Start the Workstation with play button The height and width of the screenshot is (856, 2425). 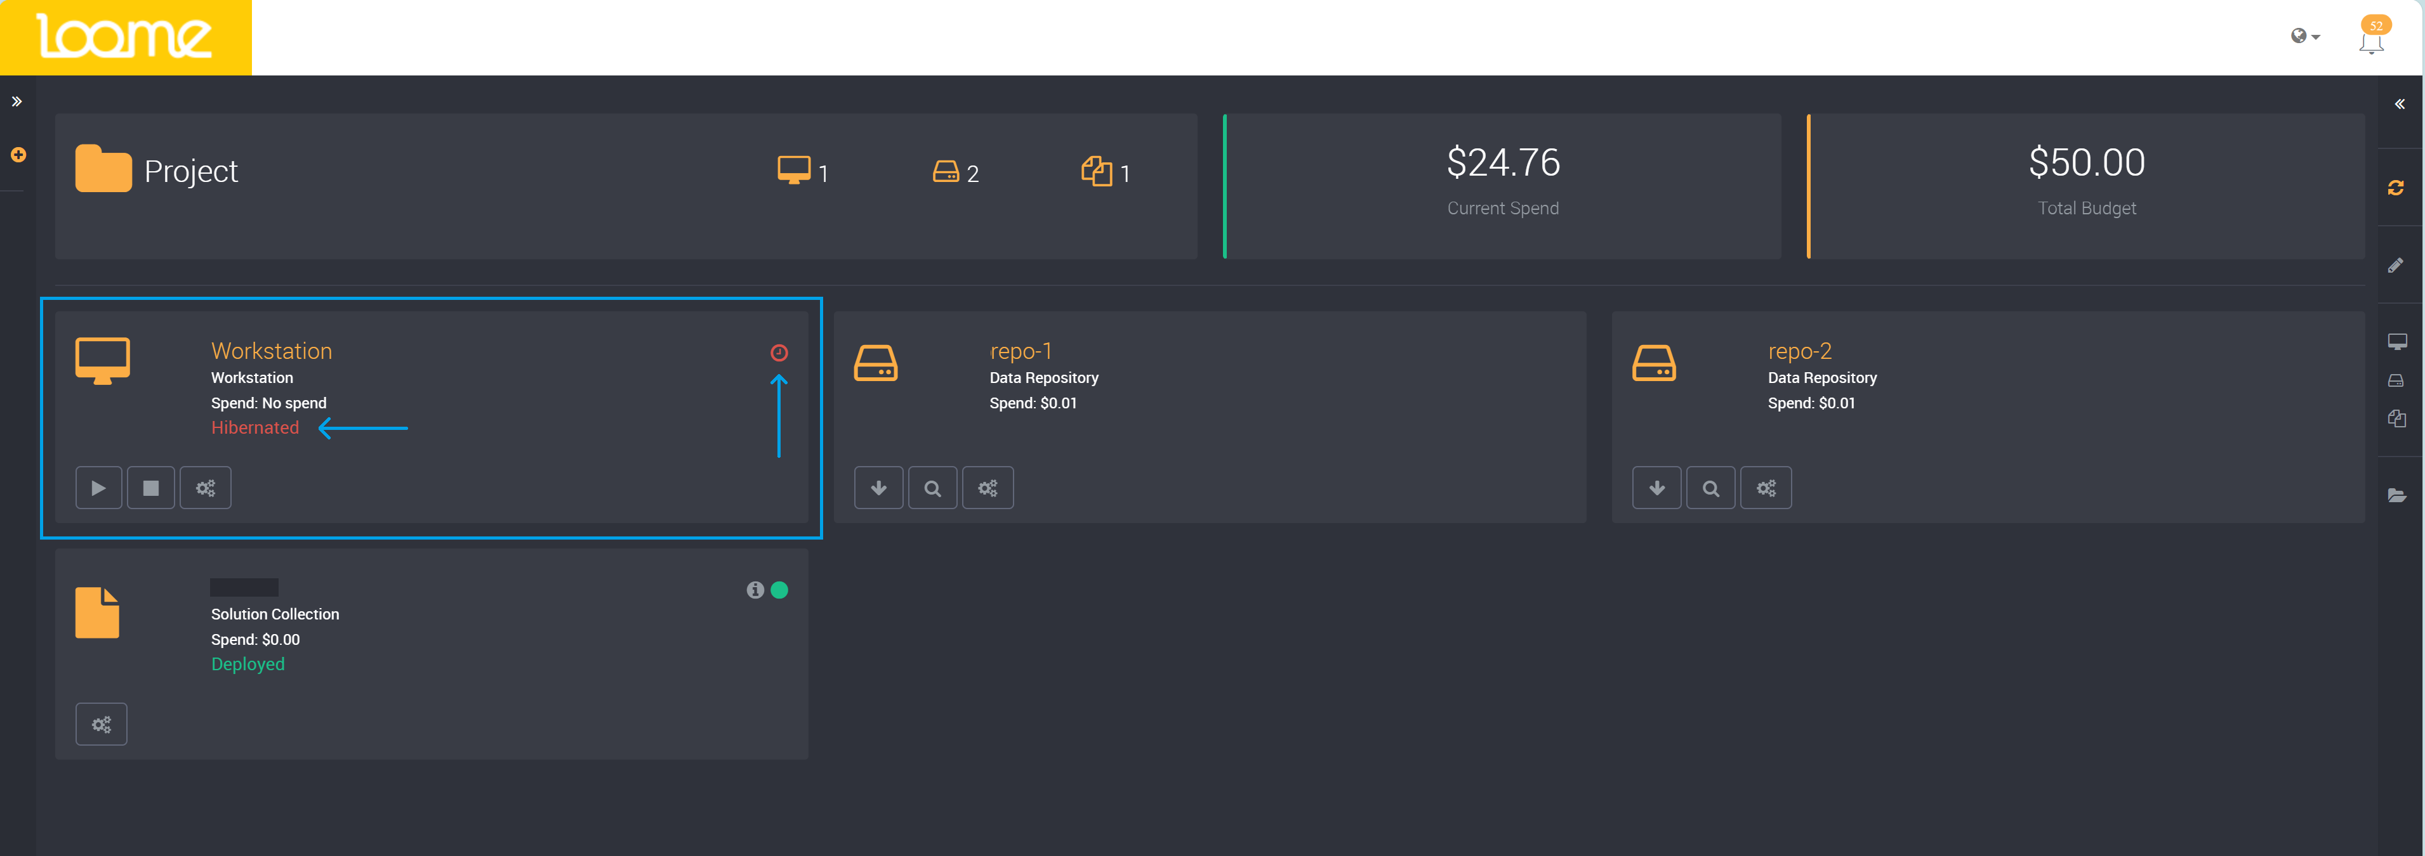99,488
